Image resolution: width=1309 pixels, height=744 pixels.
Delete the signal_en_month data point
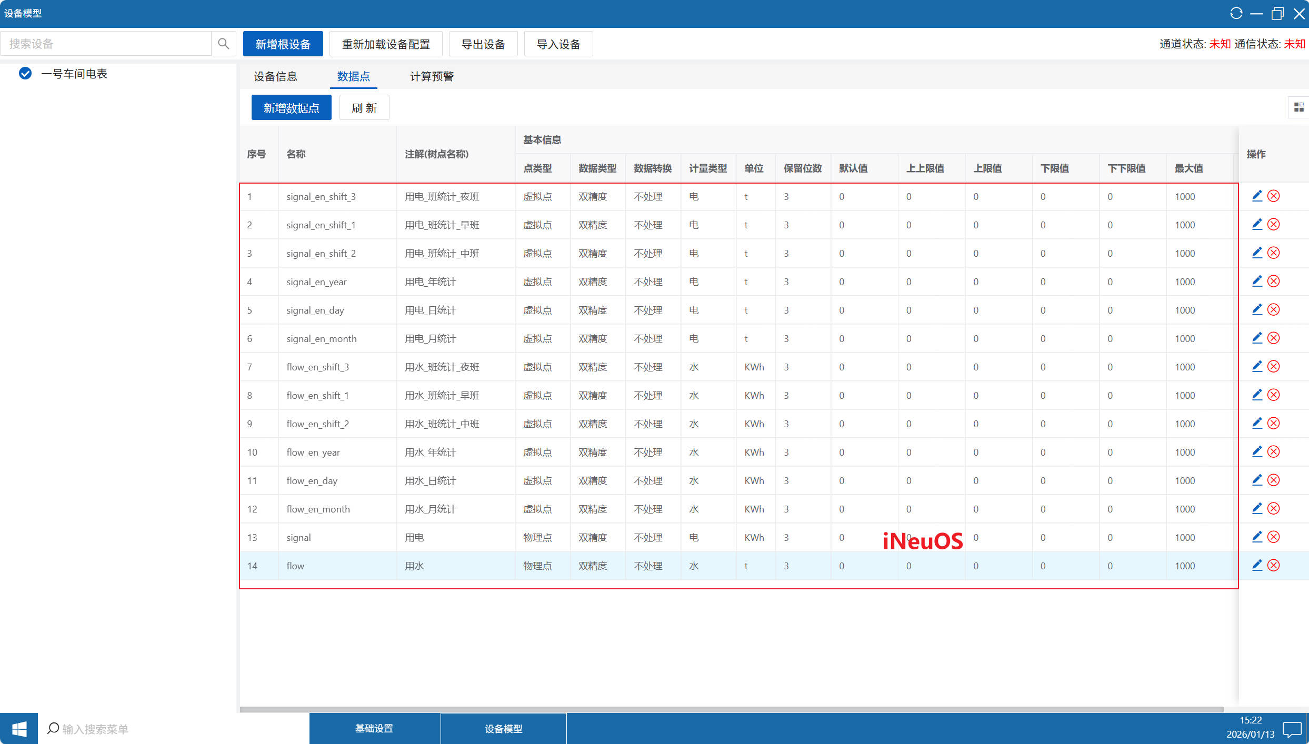(x=1273, y=338)
